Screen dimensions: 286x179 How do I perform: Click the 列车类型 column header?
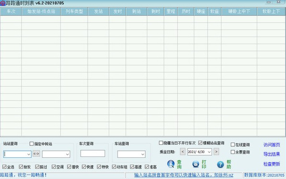(x=74, y=12)
